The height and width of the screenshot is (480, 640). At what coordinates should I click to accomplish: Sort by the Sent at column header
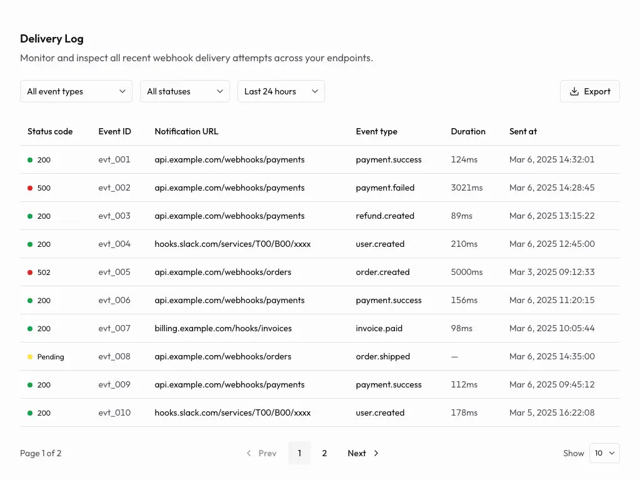[x=523, y=131]
